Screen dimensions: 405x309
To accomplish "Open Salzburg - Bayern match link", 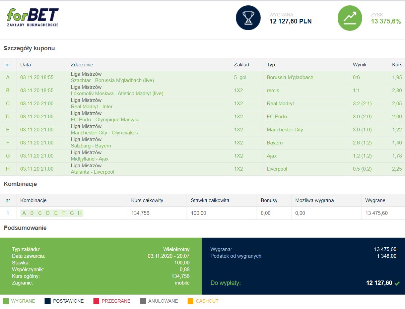I will tap(91, 146).
